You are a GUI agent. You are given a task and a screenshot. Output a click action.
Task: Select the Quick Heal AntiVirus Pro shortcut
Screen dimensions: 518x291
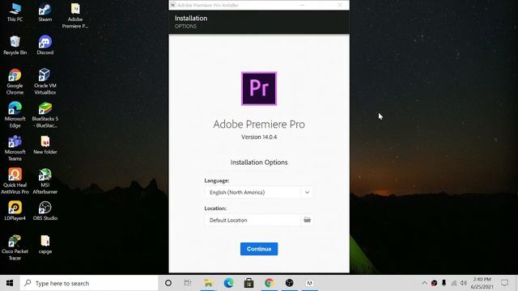pyautogui.click(x=15, y=181)
